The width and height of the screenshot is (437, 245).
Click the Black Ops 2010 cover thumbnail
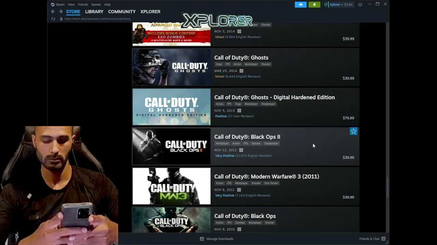(x=171, y=220)
